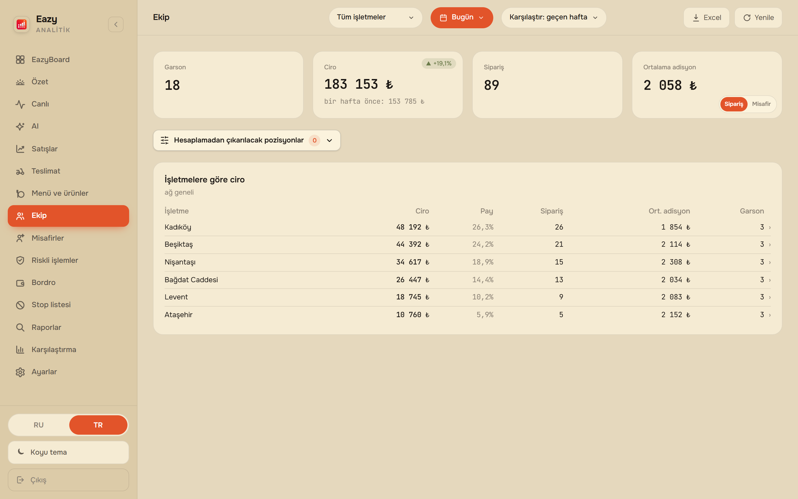Screen dimensions: 798x499
Task: Open Canlı pulse icon
Action: pos(20,104)
